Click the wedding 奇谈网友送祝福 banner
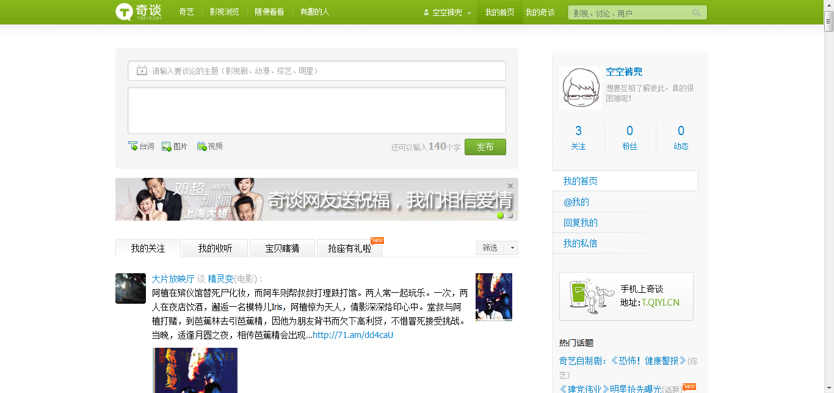 (317, 199)
